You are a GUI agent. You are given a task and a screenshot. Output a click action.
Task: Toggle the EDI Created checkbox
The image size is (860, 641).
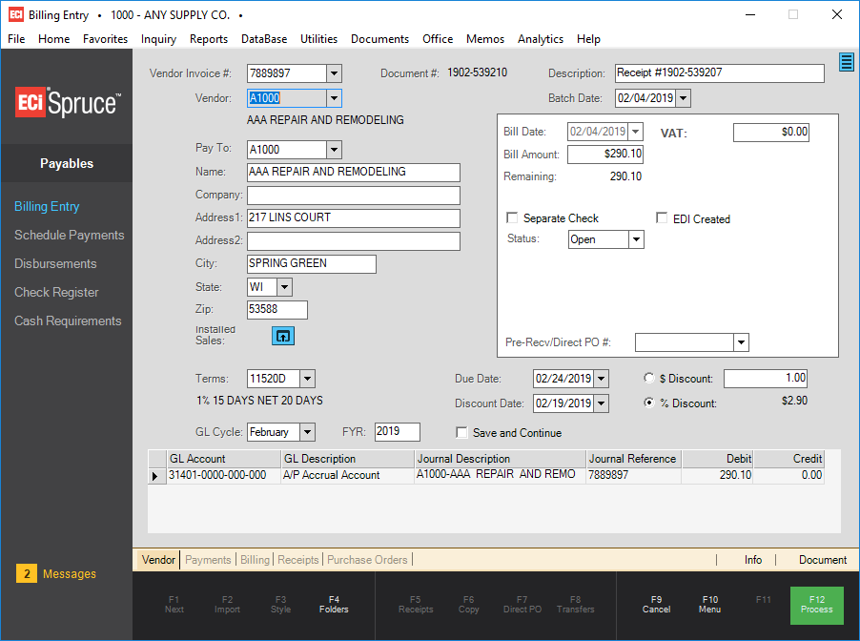(663, 218)
